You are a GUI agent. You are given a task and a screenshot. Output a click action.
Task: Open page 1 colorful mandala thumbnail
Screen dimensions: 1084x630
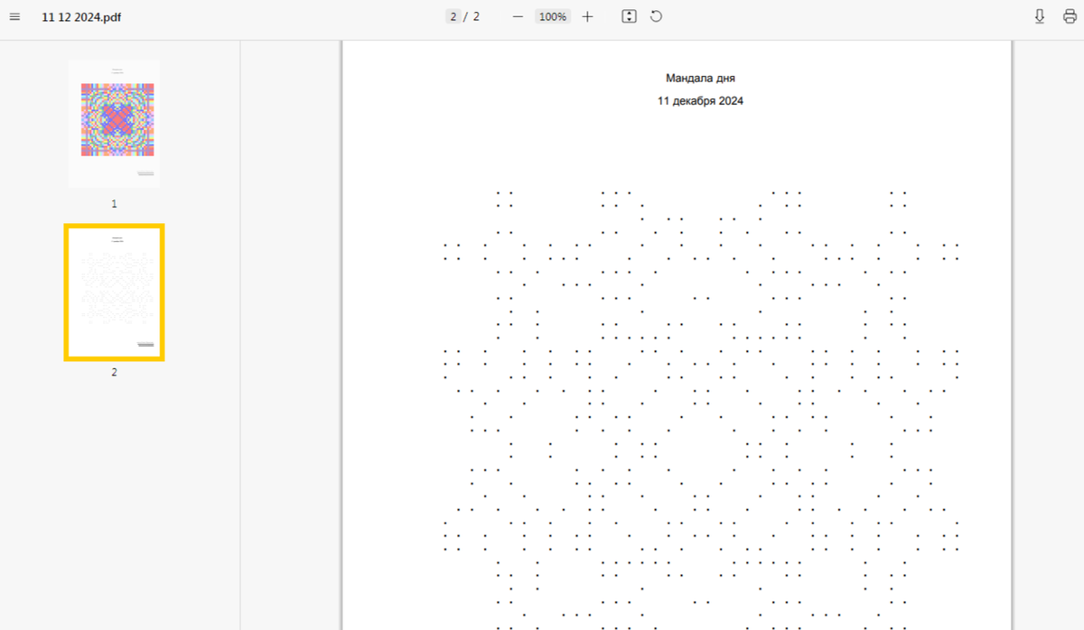coord(114,124)
